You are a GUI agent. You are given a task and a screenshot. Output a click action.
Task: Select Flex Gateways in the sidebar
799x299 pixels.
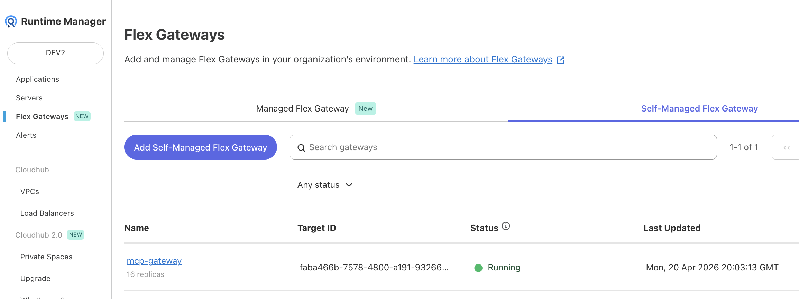(x=42, y=117)
